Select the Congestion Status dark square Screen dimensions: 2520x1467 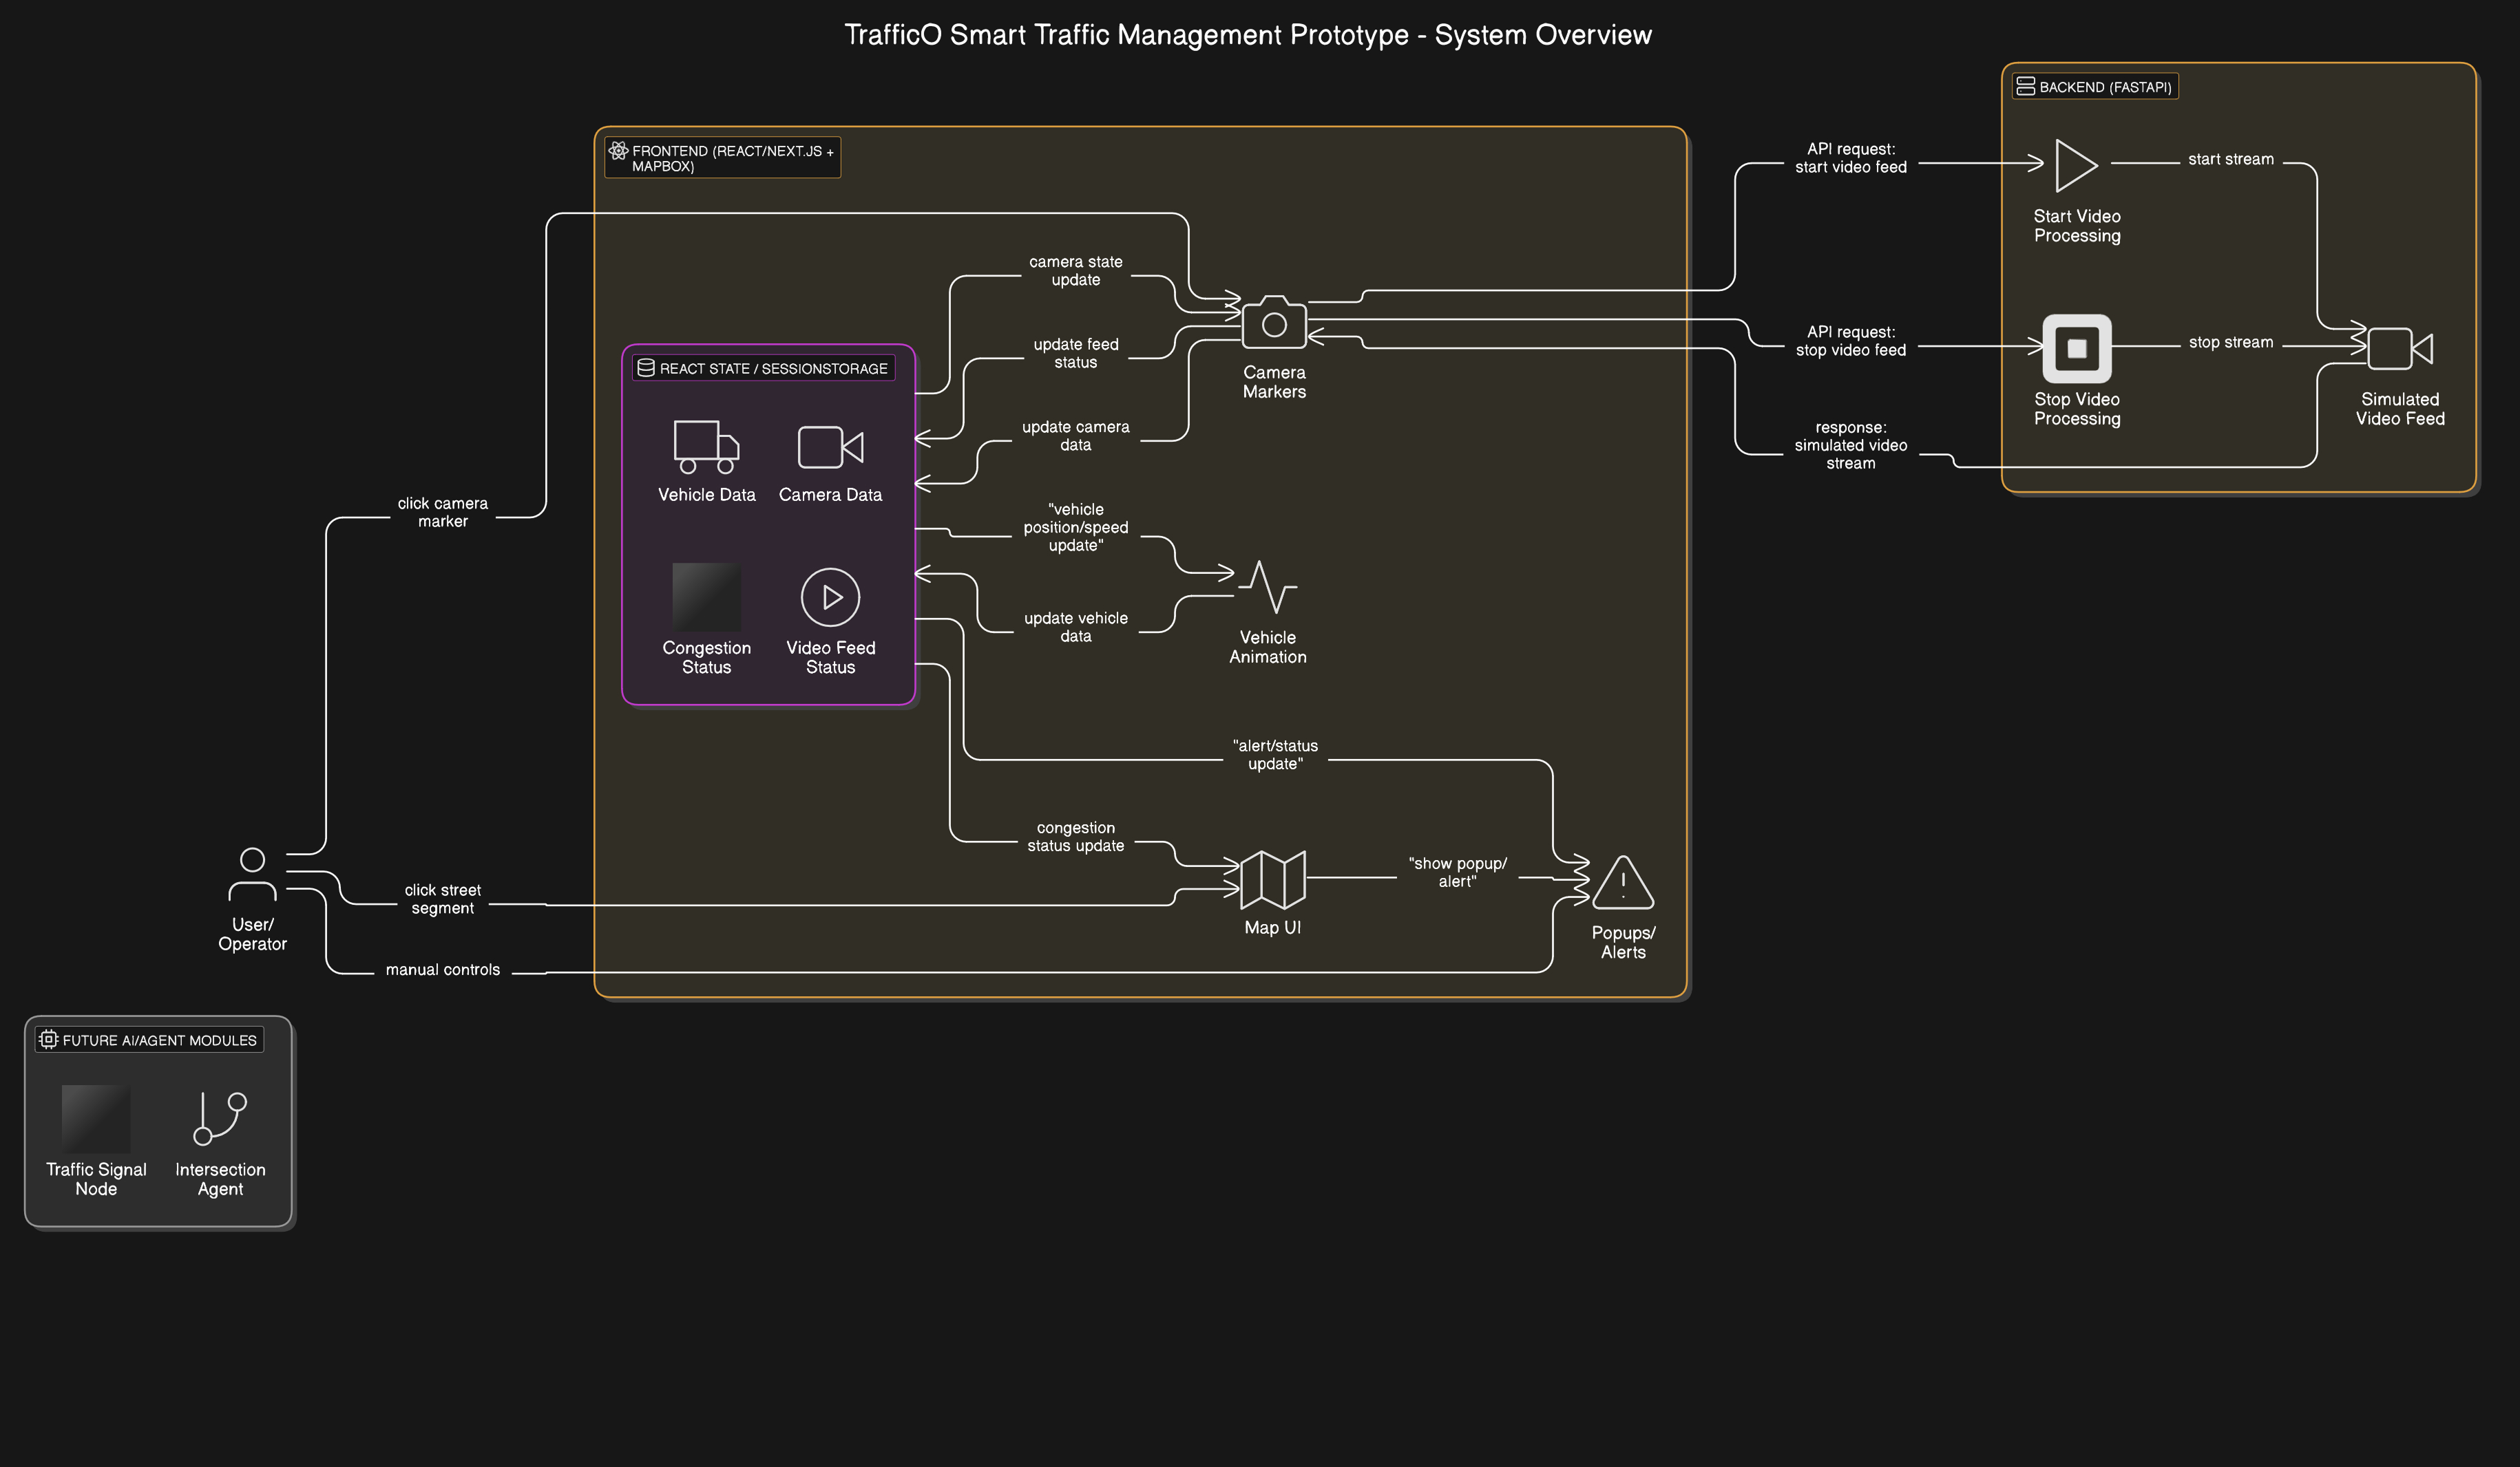coord(706,597)
